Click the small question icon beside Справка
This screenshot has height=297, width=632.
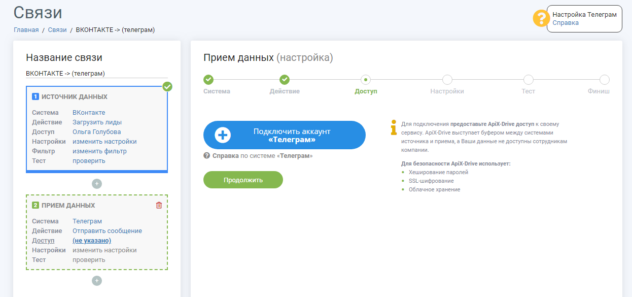[x=206, y=156]
